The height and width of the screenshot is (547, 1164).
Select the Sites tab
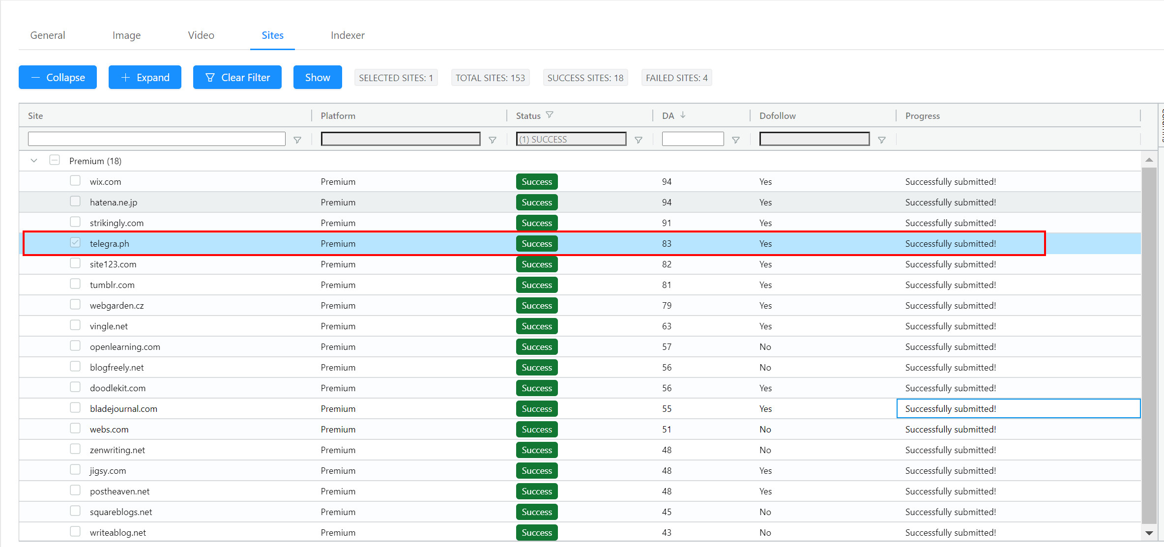272,35
